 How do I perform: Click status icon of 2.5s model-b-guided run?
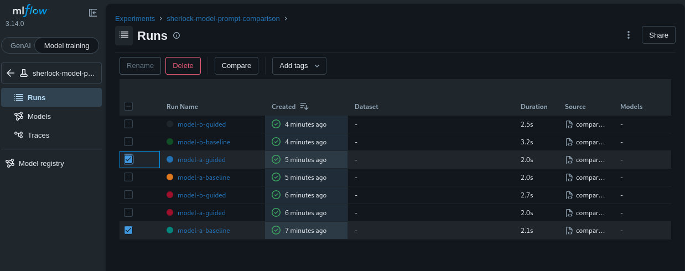276,124
